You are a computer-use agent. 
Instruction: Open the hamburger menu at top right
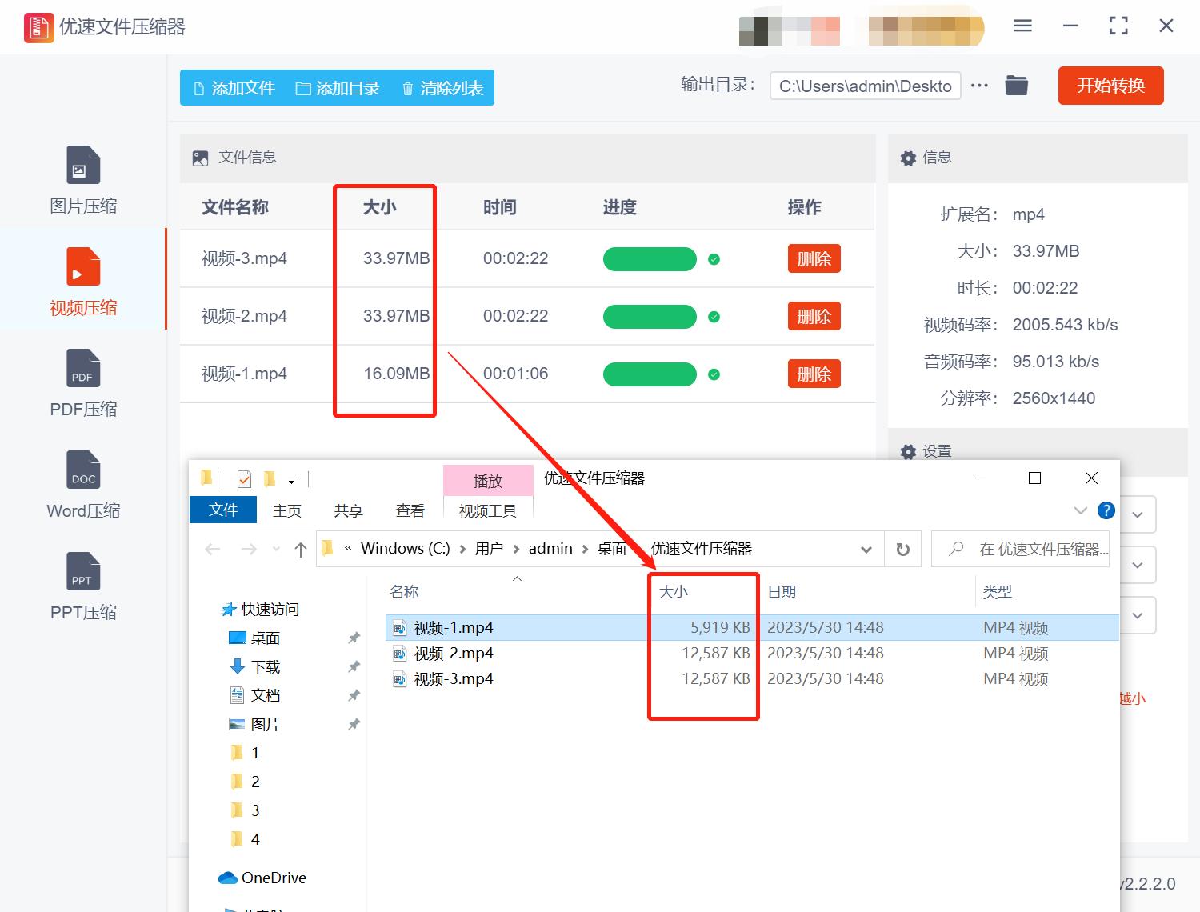pyautogui.click(x=1022, y=26)
